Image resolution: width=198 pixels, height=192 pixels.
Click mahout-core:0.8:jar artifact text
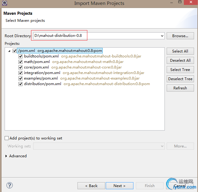86,67
